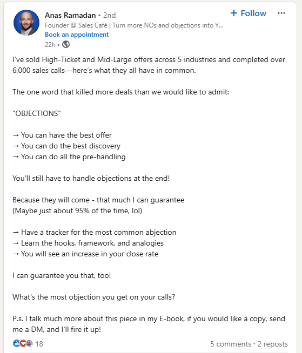This screenshot has height=353, width=302.
Task: Click the opening paragraph about 6,000 sales calls
Action: point(149,65)
